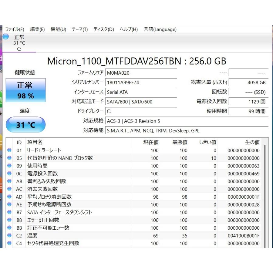Screen dimensions: 273x273
Task: Click the status icon next to 使用時間
Action: click(x=9, y=166)
